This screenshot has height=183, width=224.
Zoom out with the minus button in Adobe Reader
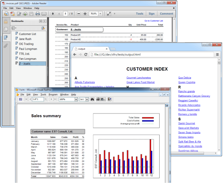click(x=79, y=13)
